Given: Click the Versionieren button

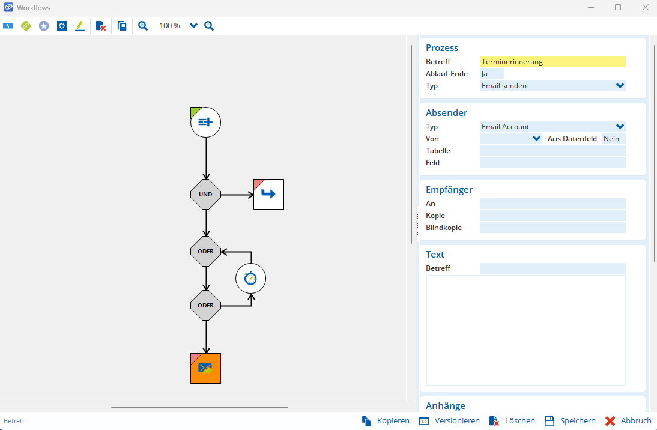Looking at the screenshot, I should pos(449,421).
